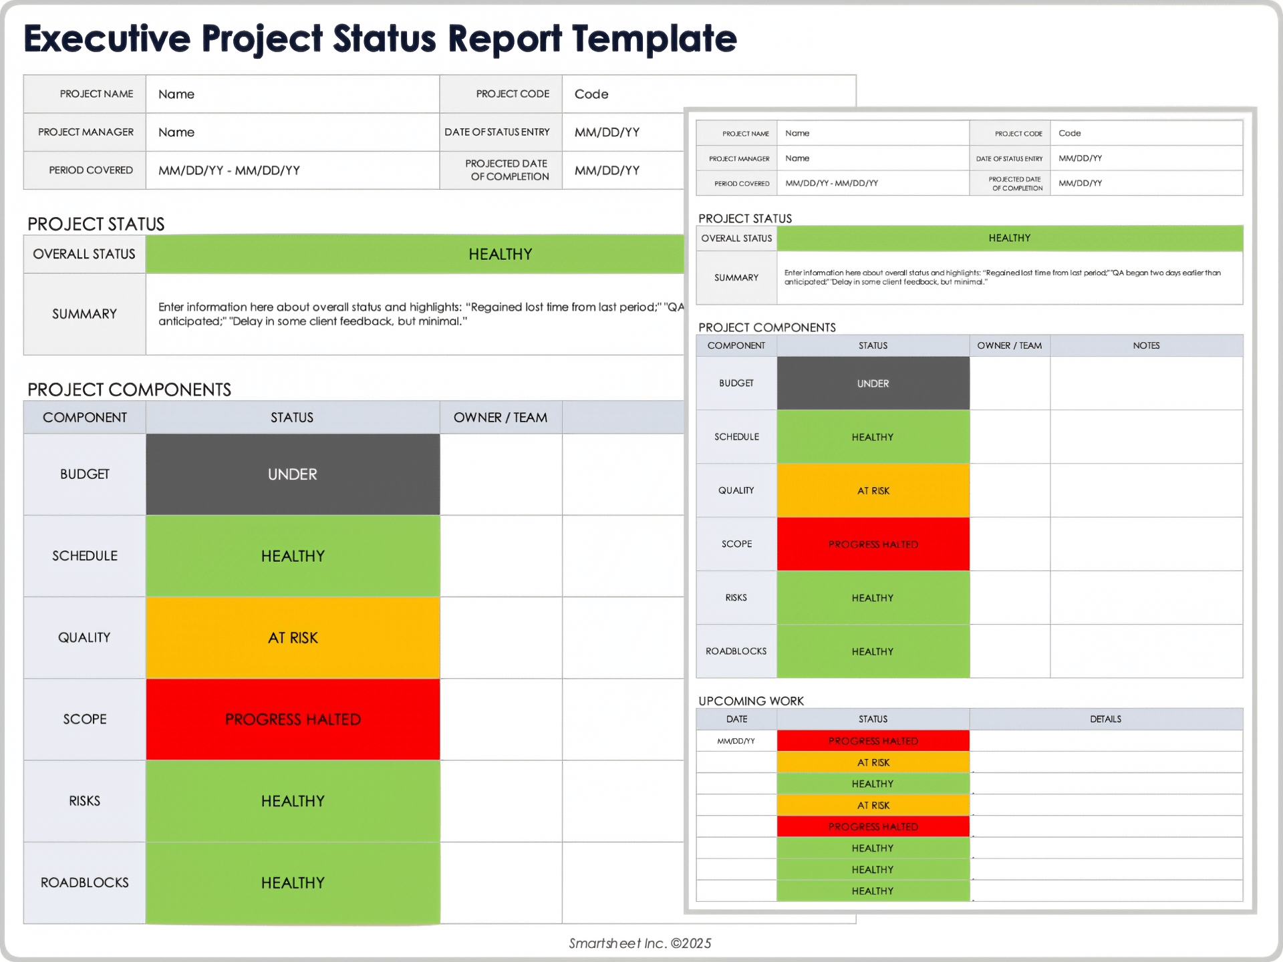Click the Details column header in Upcoming Work
The height and width of the screenshot is (962, 1283).
click(x=1106, y=719)
